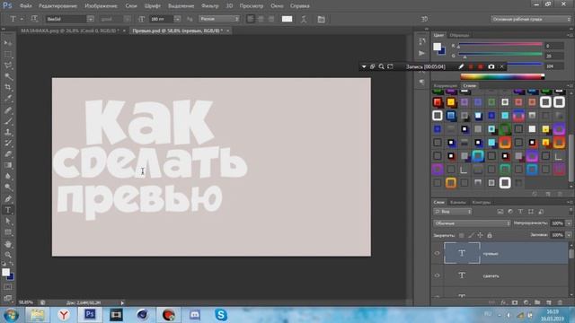Open the Фильтр menu
Image resolution: width=575 pixels, height=323 pixels.
click(209, 6)
